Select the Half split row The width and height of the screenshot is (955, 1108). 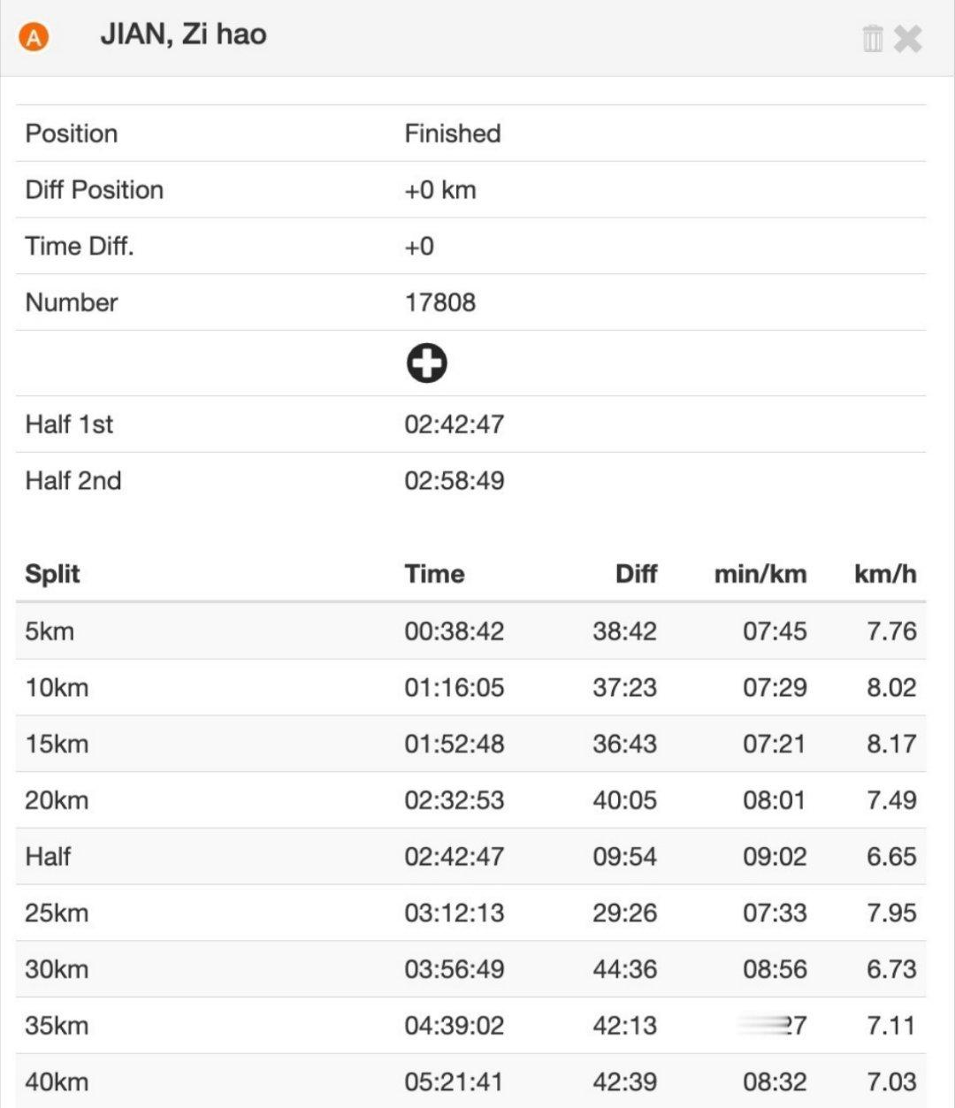470,856
